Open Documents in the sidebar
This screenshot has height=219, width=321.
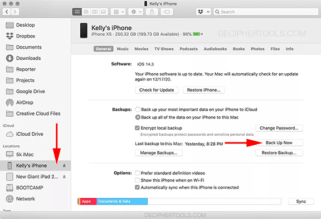tap(36, 47)
